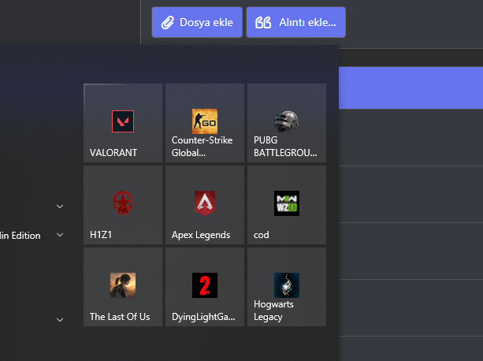Click the paperclip icon on Dosya ekle
This screenshot has height=361, width=483.
click(x=168, y=23)
